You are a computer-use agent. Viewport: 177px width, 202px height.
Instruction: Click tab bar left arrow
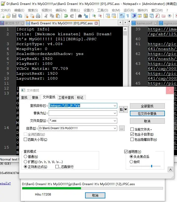(x=120, y=23)
